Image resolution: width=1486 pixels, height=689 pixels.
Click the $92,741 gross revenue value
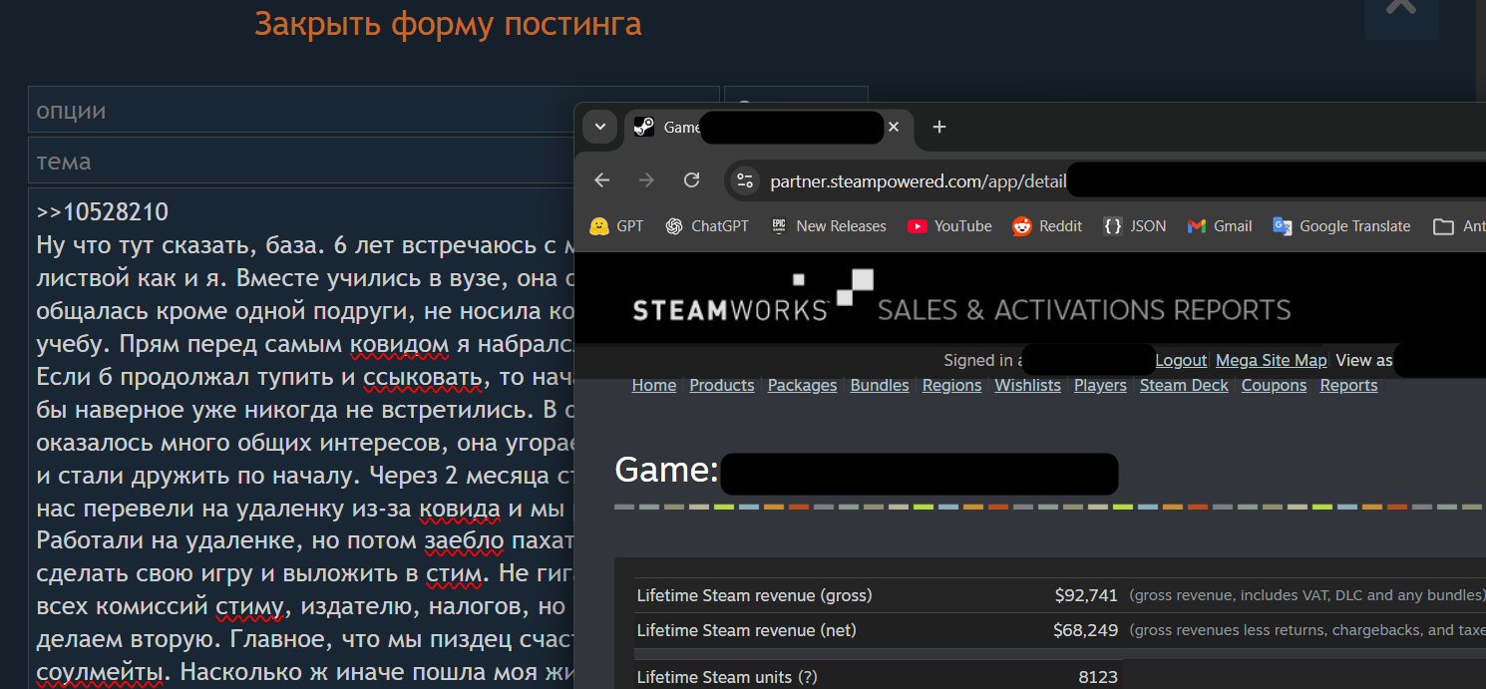1086,595
